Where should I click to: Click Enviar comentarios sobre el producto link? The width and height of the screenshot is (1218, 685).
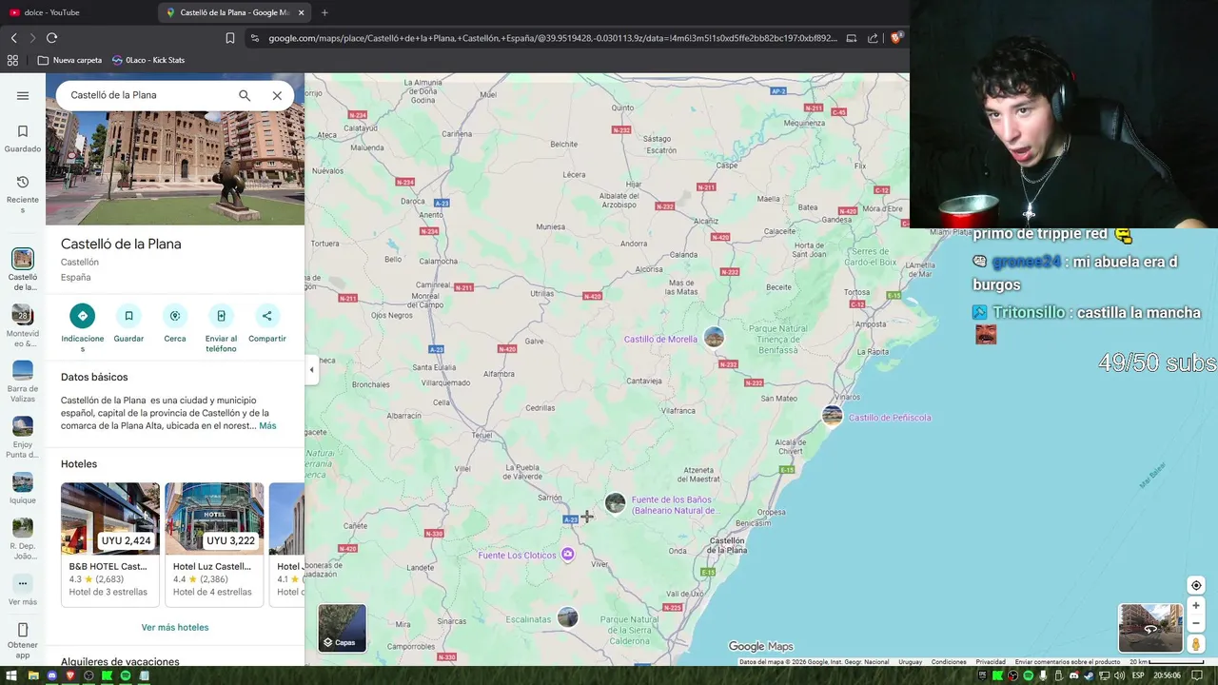pyautogui.click(x=1068, y=662)
